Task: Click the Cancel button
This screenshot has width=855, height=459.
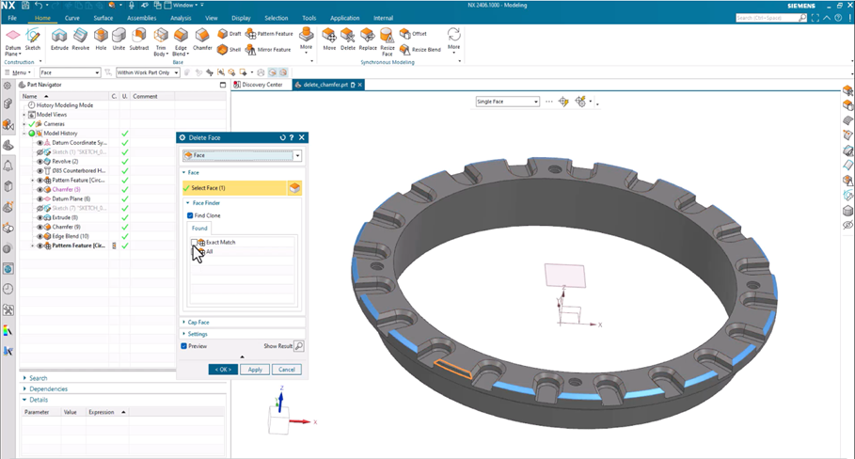Action: coord(287,370)
